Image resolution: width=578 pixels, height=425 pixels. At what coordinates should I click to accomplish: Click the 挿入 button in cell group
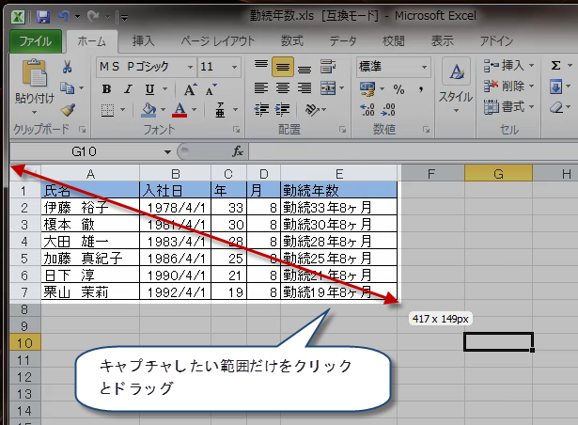506,66
